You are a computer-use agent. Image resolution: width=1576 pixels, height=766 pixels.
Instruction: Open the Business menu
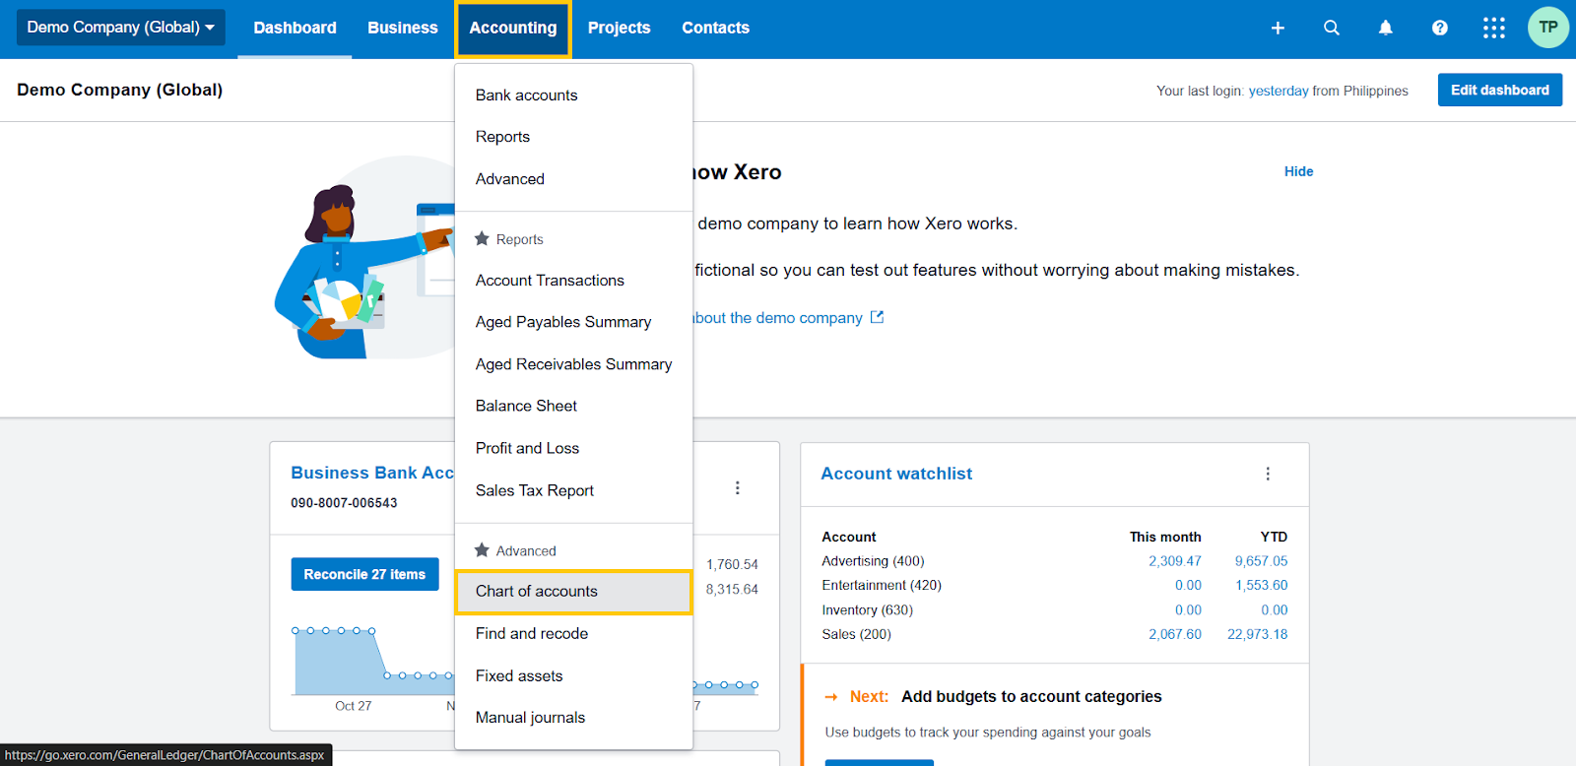[403, 28]
